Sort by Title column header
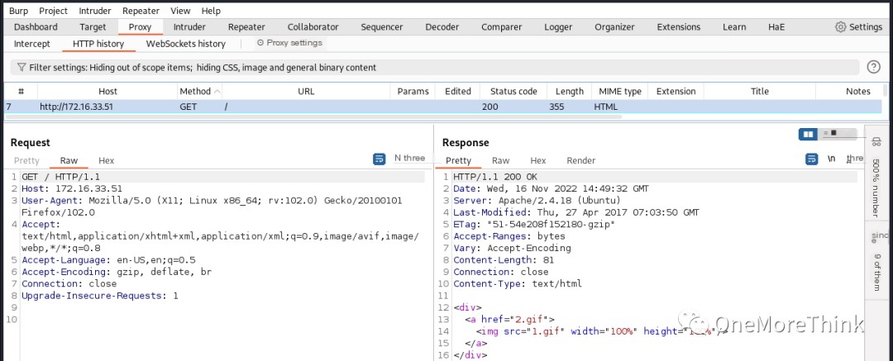Screen dimensions: 893x361 pos(760,91)
